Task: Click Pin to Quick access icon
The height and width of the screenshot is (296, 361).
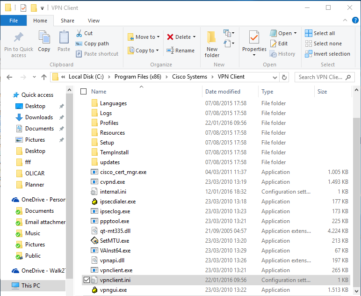Action: tap(19, 37)
